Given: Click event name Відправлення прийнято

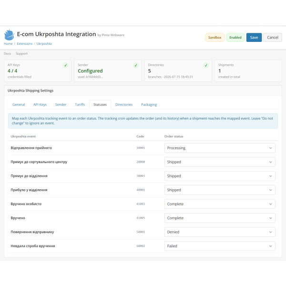Looking at the screenshot, I should (31, 148).
